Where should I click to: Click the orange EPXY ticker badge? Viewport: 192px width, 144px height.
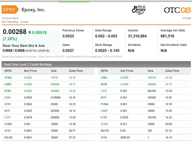(10, 10)
